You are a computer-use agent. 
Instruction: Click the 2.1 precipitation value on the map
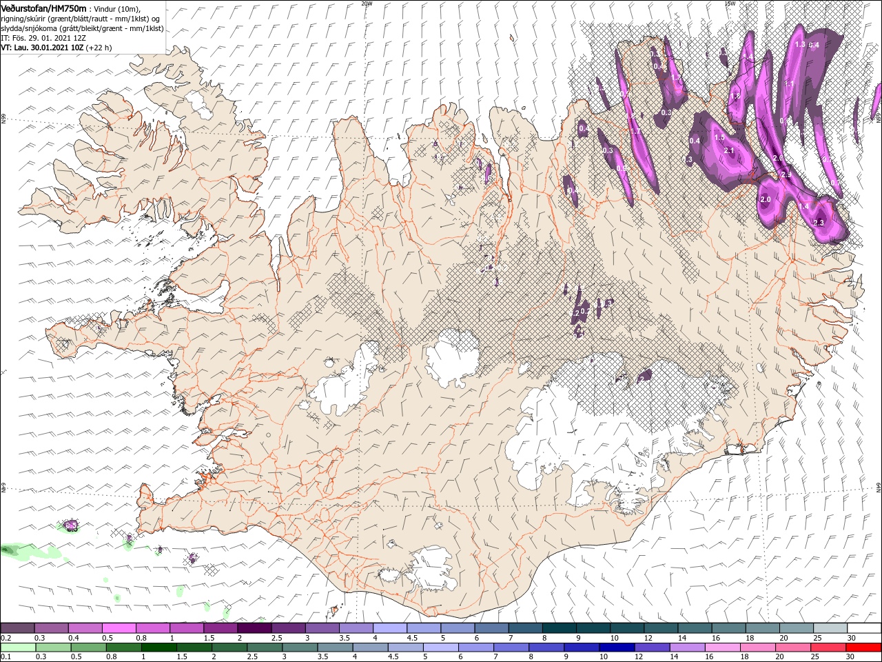pos(730,150)
